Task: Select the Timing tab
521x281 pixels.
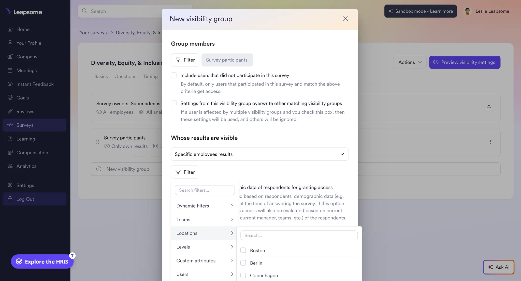Action: [x=150, y=76]
